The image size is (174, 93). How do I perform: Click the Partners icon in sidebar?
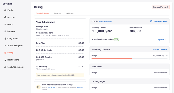[x=5, y=32]
